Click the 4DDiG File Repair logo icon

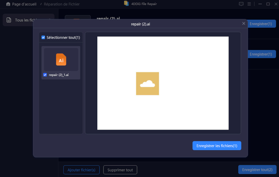(126, 4)
